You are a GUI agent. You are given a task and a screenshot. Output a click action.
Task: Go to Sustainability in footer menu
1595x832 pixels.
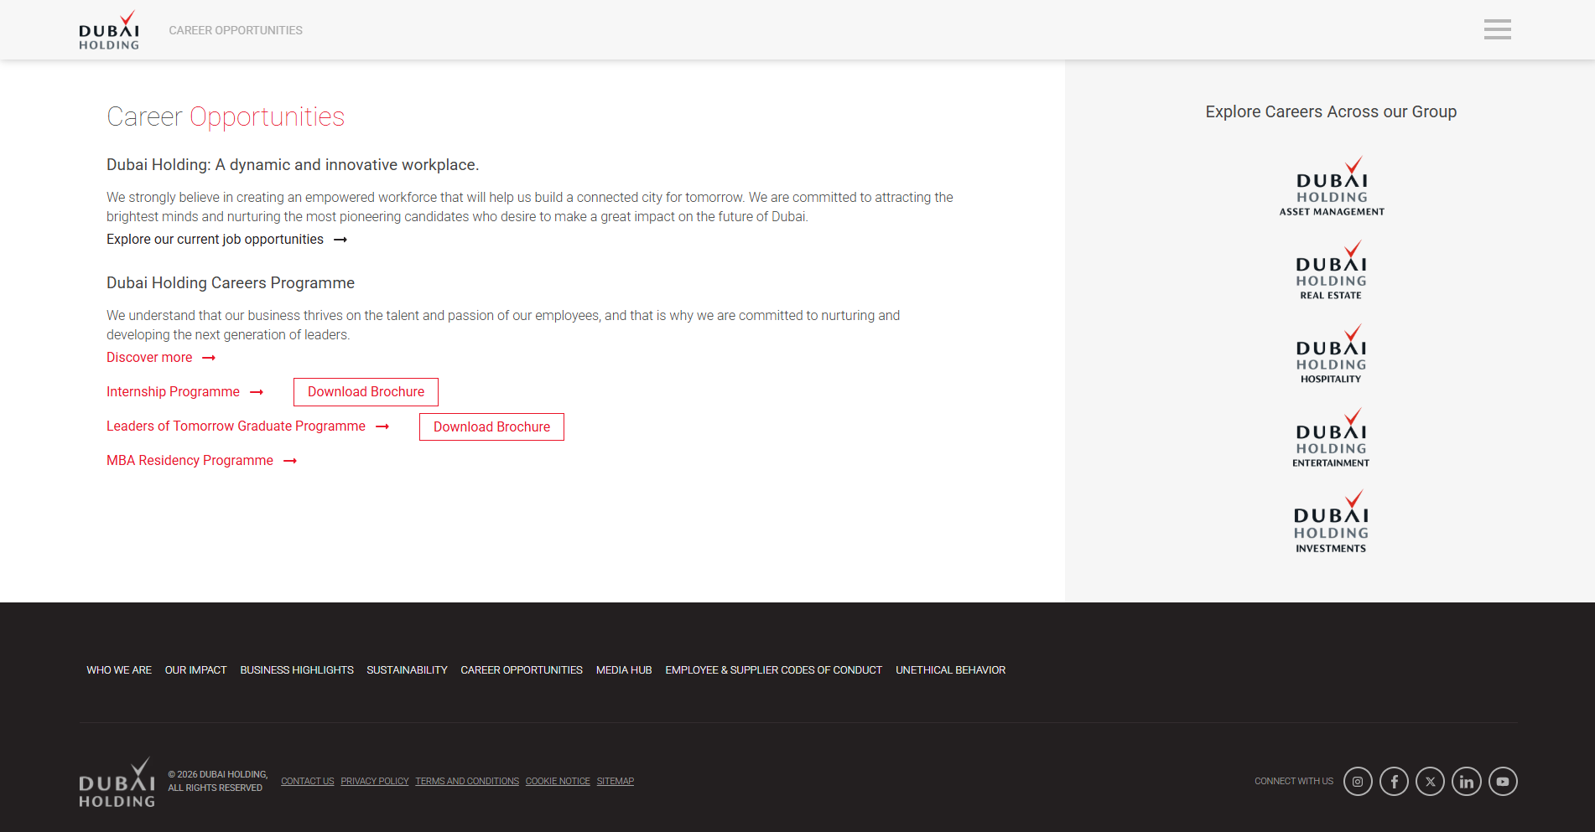(407, 670)
